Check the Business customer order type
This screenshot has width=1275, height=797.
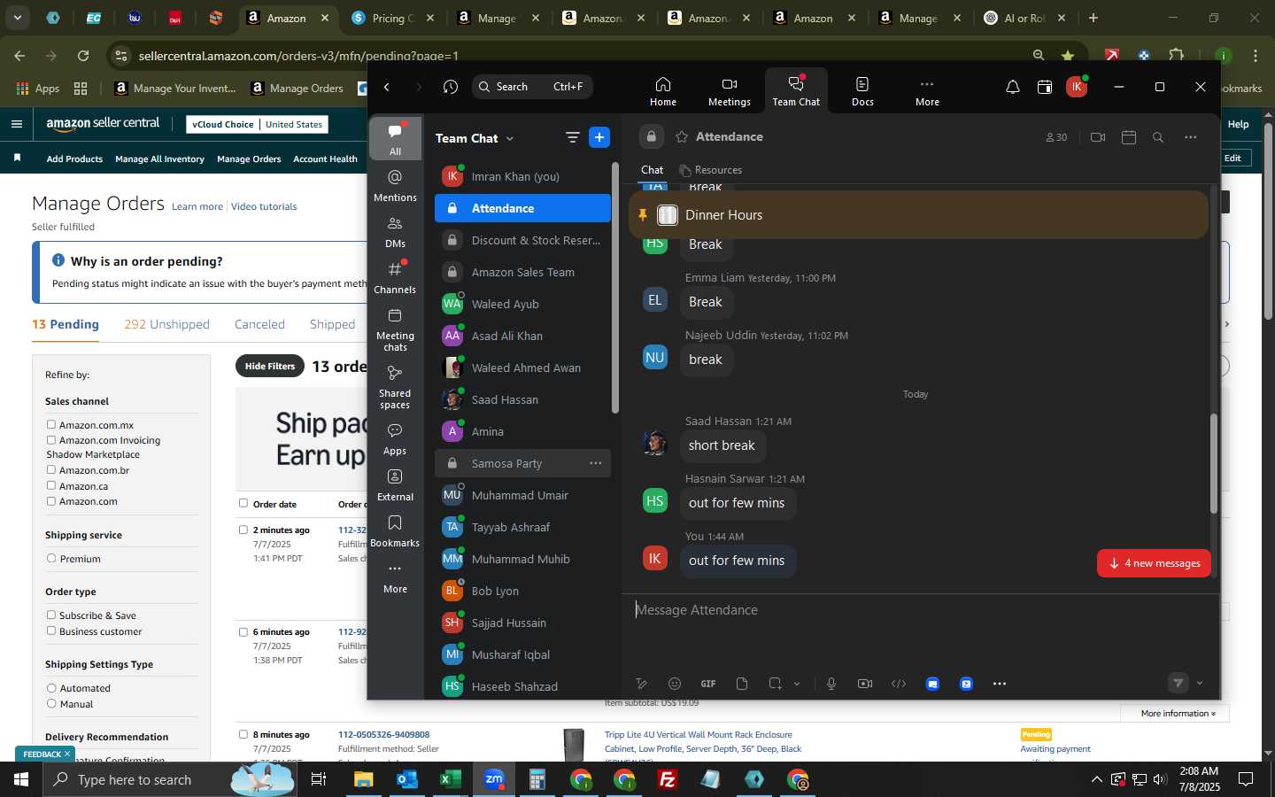tap(51, 631)
